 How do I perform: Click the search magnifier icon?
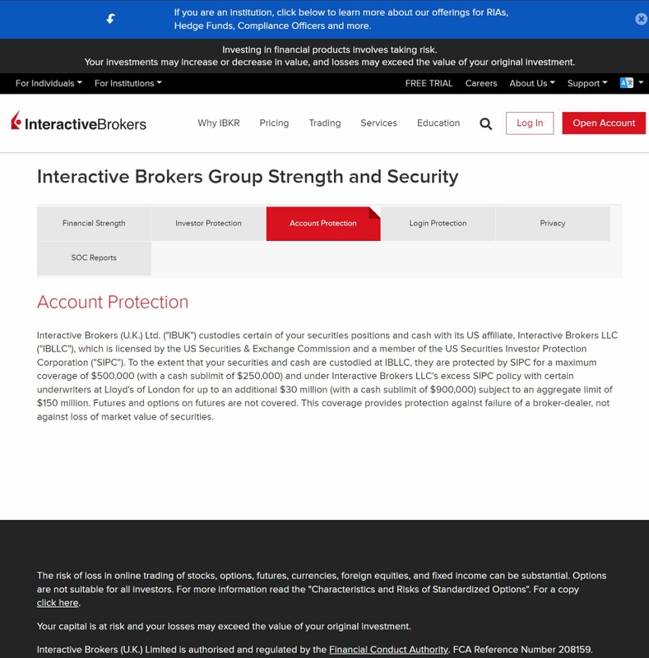click(x=486, y=123)
